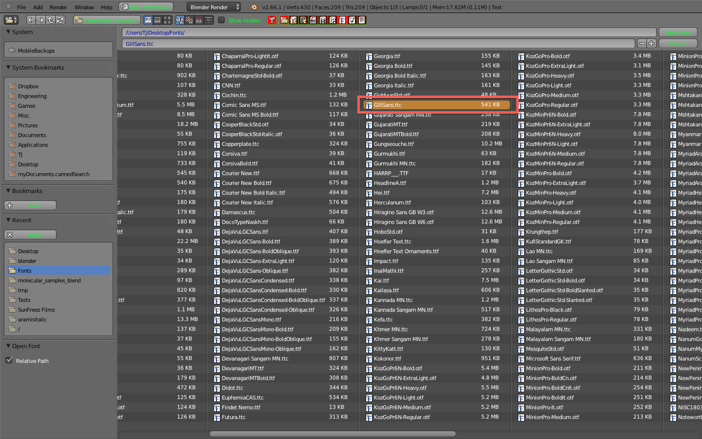
Task: Collapse the Bookmarks panel
Action: click(8, 191)
